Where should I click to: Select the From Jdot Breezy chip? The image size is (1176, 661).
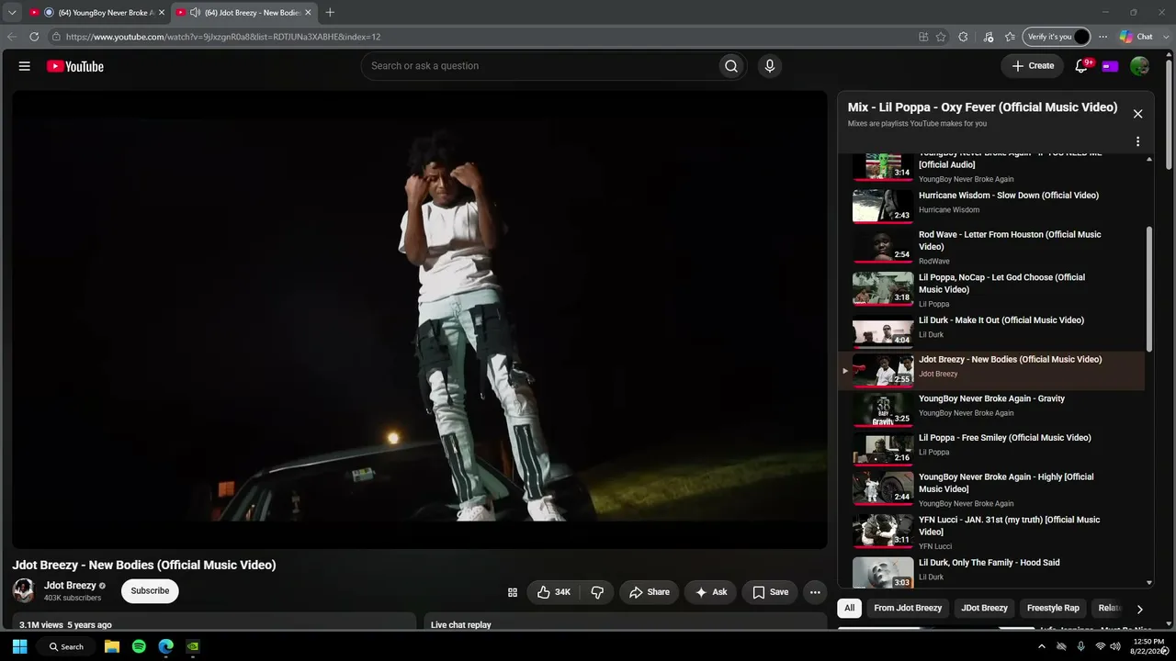pos(908,608)
